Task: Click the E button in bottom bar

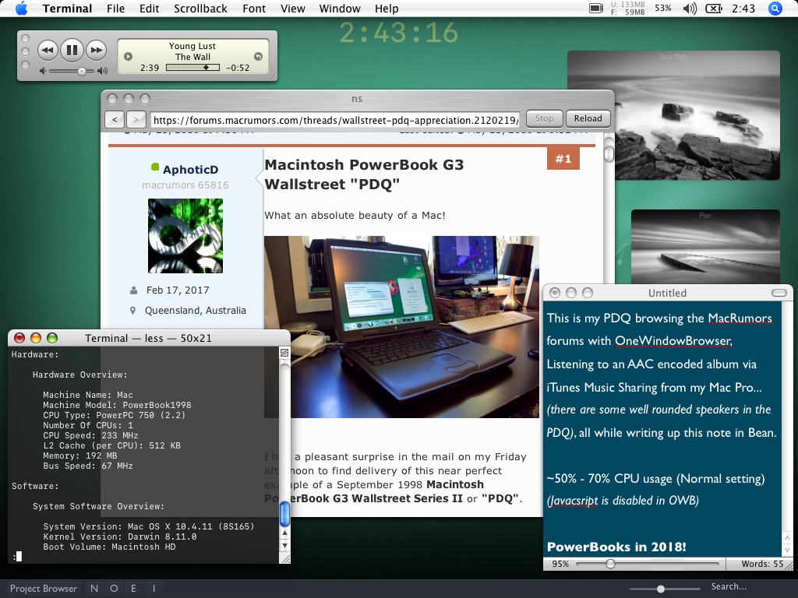Action: pos(133,589)
